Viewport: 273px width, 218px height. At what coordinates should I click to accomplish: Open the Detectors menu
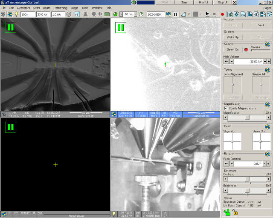(23, 8)
